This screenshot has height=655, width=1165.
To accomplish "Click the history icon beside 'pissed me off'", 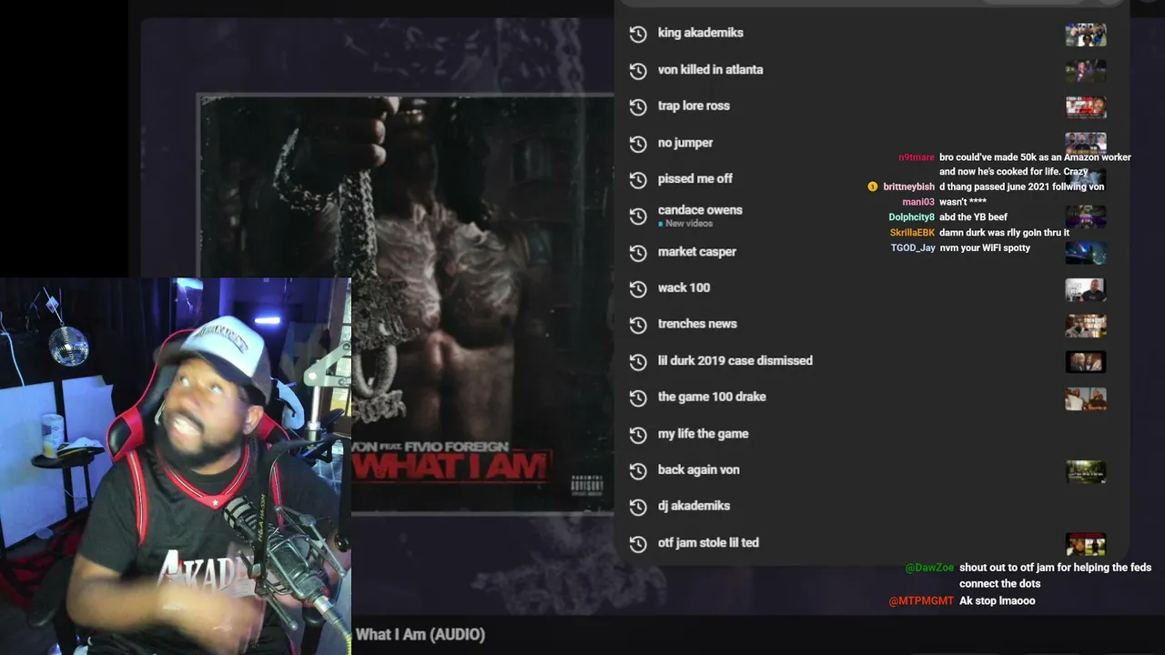I will click(x=638, y=179).
